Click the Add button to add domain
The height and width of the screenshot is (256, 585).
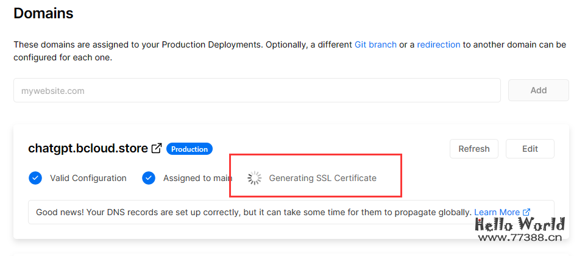(x=538, y=90)
